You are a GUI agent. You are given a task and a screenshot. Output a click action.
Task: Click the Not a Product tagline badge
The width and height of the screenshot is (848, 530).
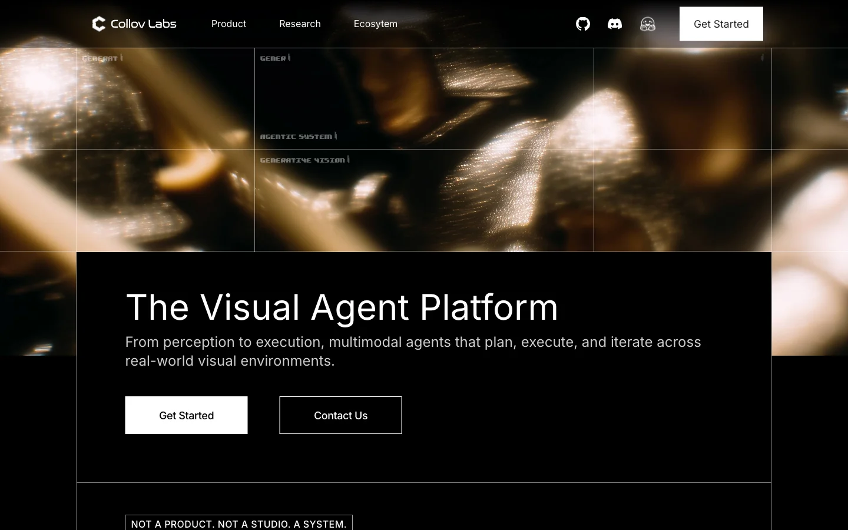[x=238, y=523]
